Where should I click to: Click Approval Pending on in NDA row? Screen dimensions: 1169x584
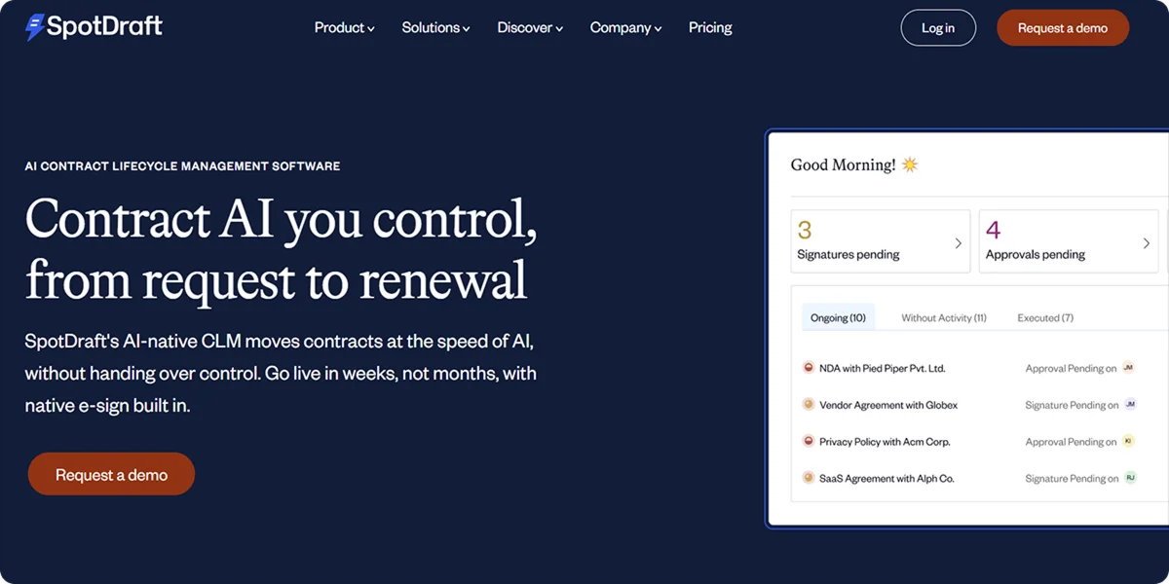tap(1071, 369)
